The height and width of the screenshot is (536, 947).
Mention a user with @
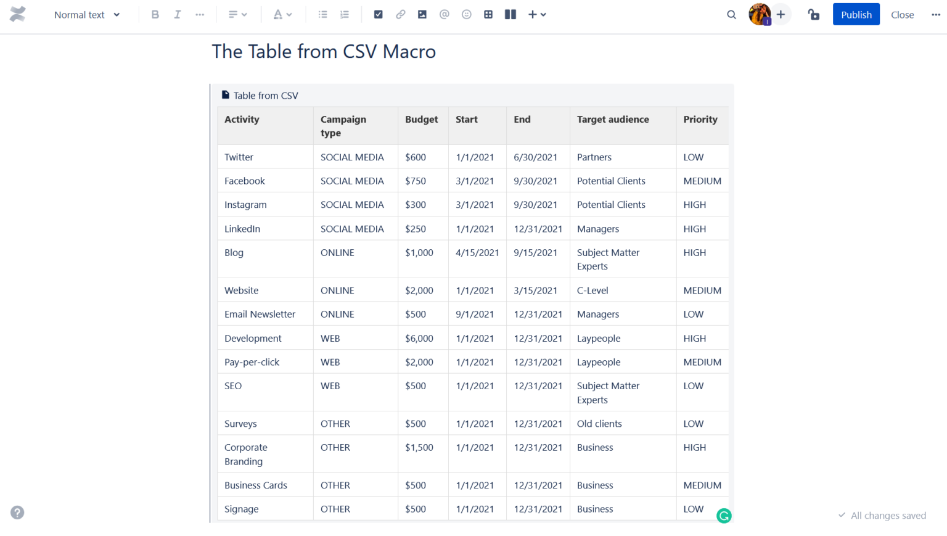445,14
